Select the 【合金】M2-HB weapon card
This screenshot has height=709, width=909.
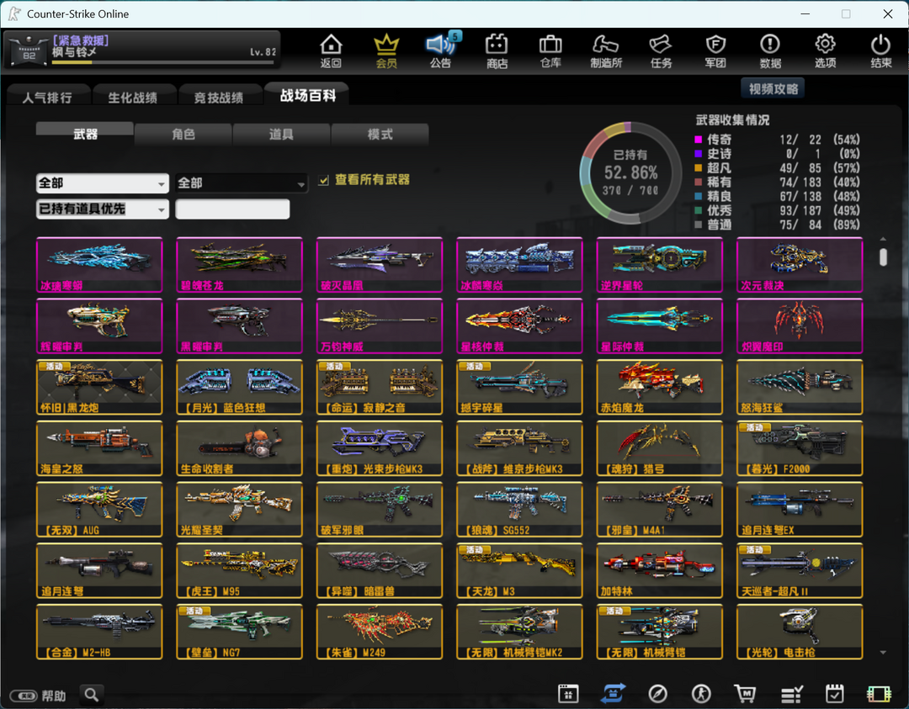[x=99, y=632]
